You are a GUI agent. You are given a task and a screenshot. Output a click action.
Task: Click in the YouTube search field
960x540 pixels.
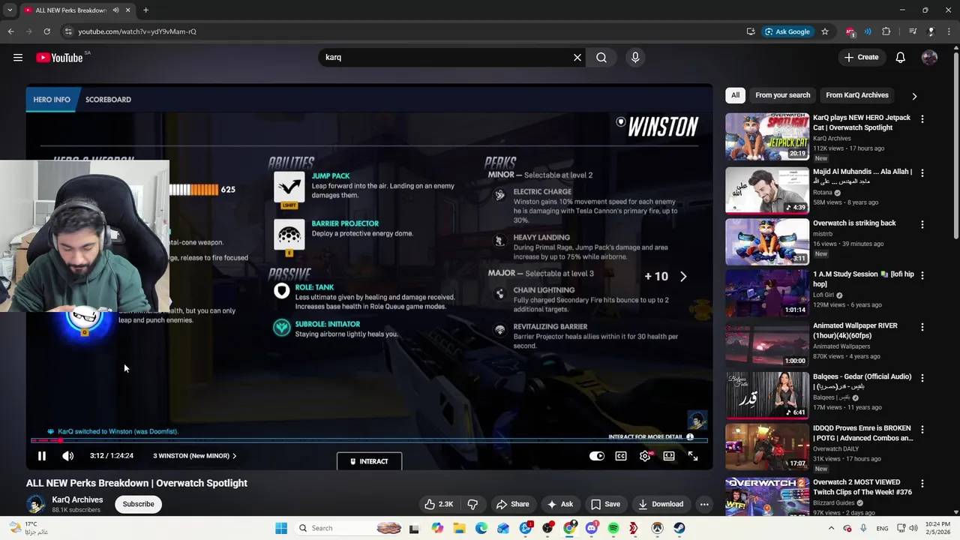(446, 58)
